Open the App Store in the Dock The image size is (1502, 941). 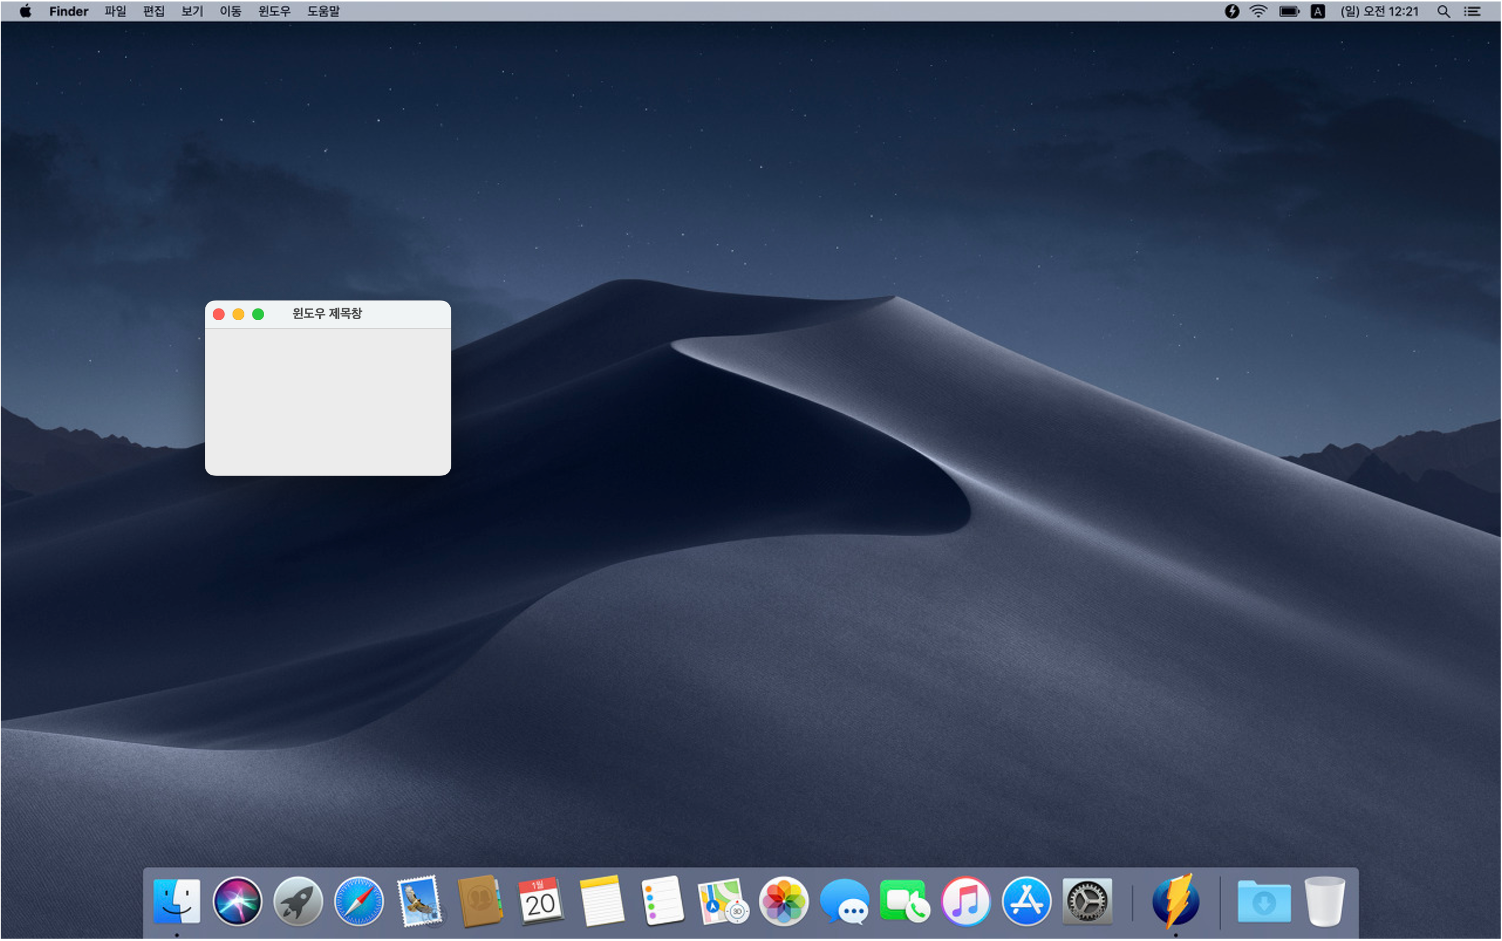pos(1027,901)
